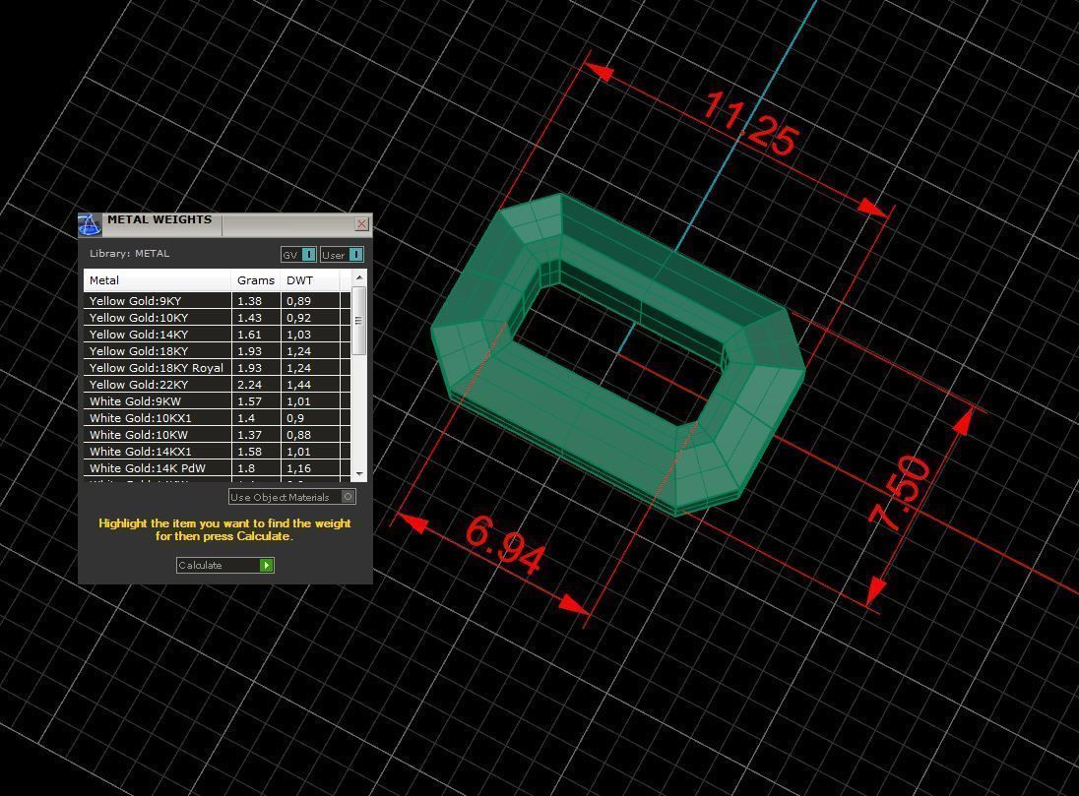Click the 1.38 grams value
Screen dimensions: 1079x796
[x=249, y=301]
